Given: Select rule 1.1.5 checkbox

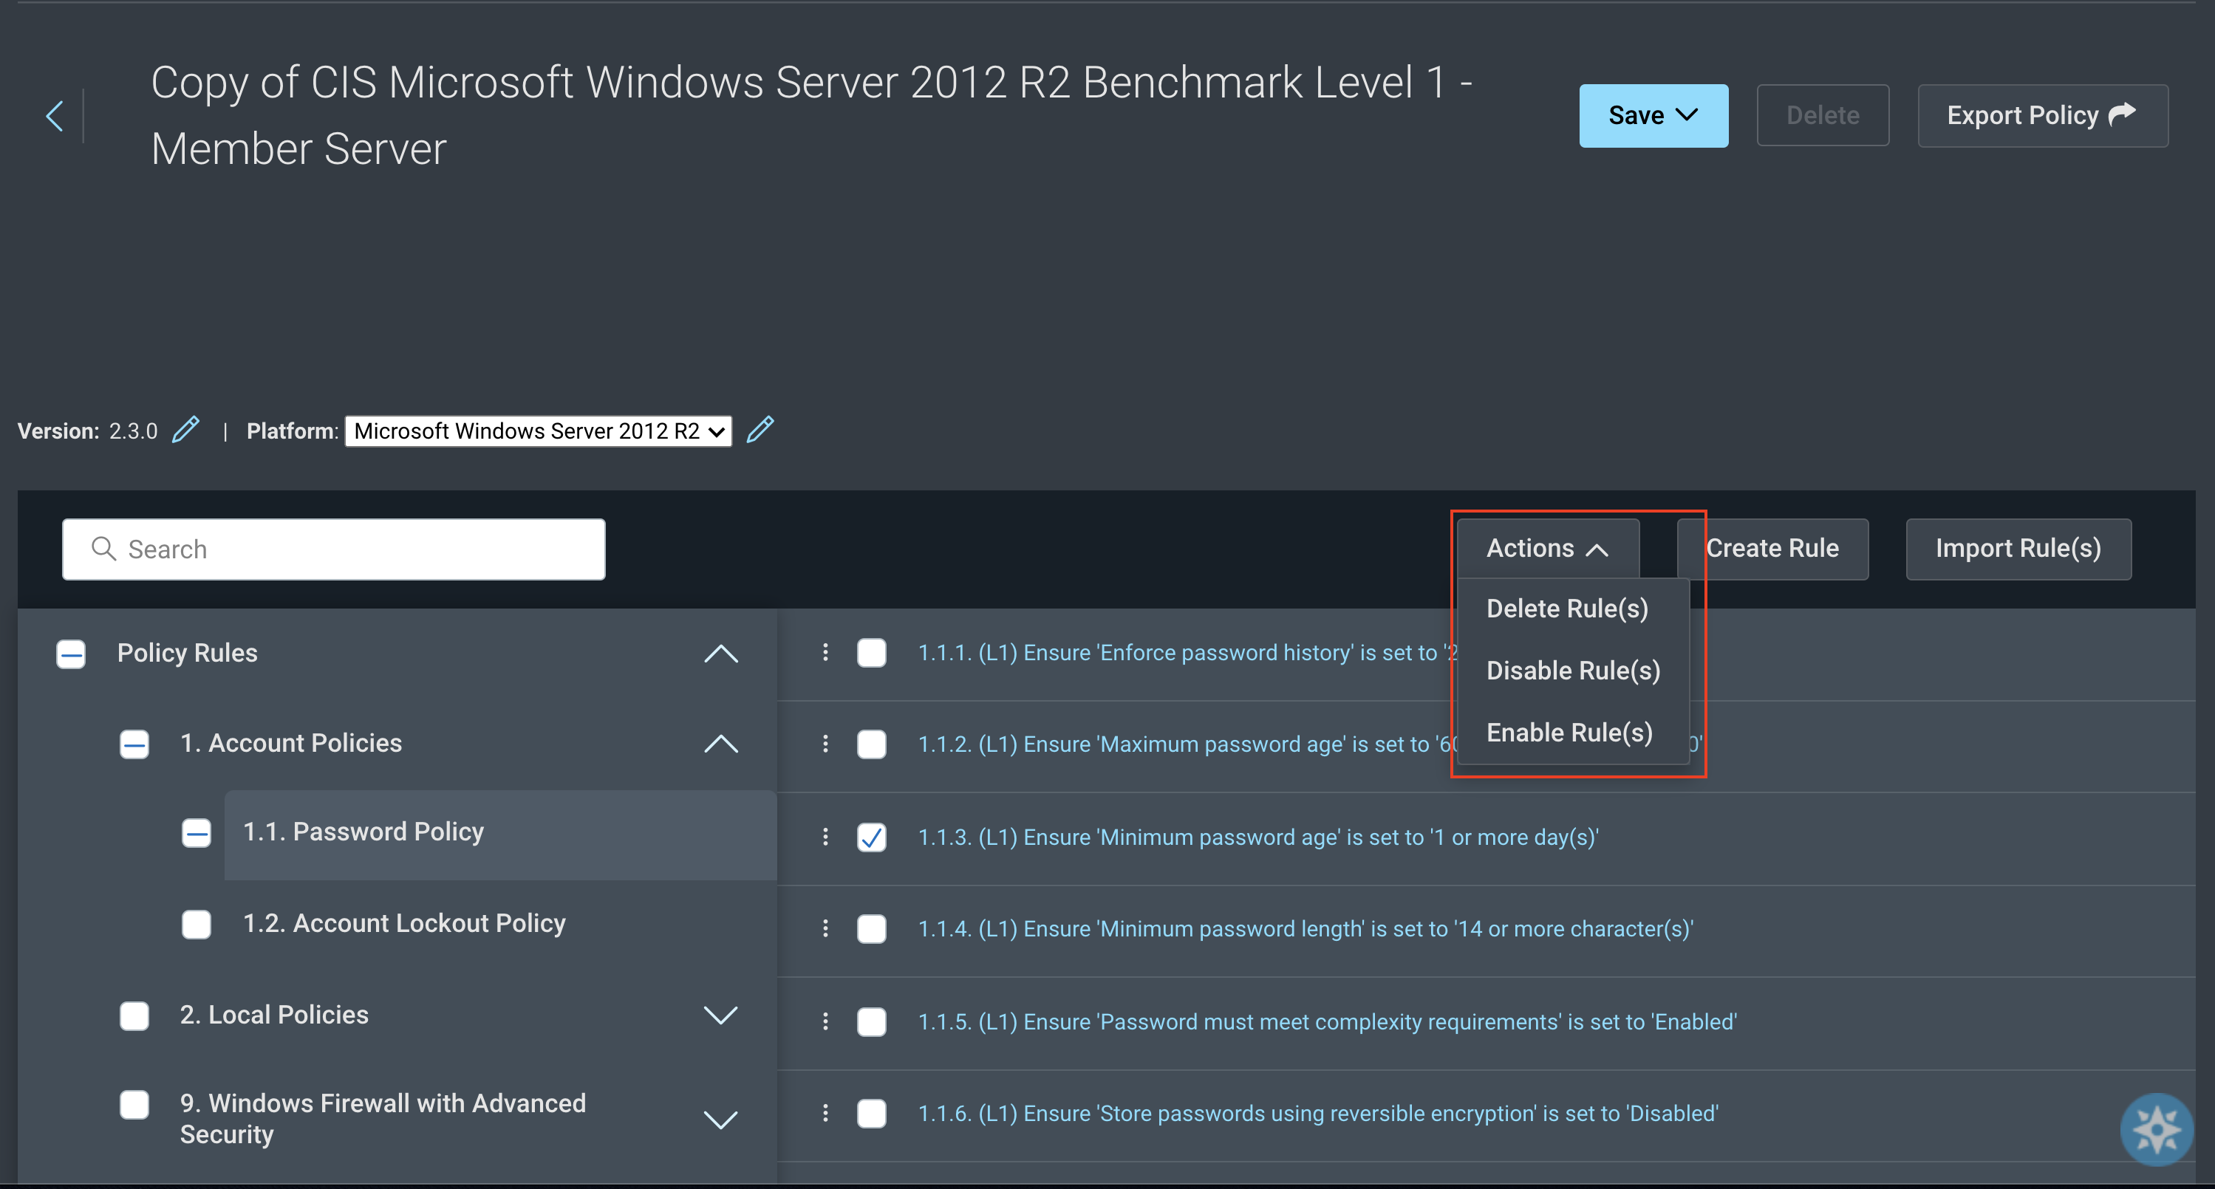Looking at the screenshot, I should [x=871, y=1021].
